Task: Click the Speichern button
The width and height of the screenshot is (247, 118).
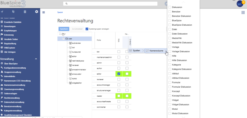Action: click(x=64, y=29)
